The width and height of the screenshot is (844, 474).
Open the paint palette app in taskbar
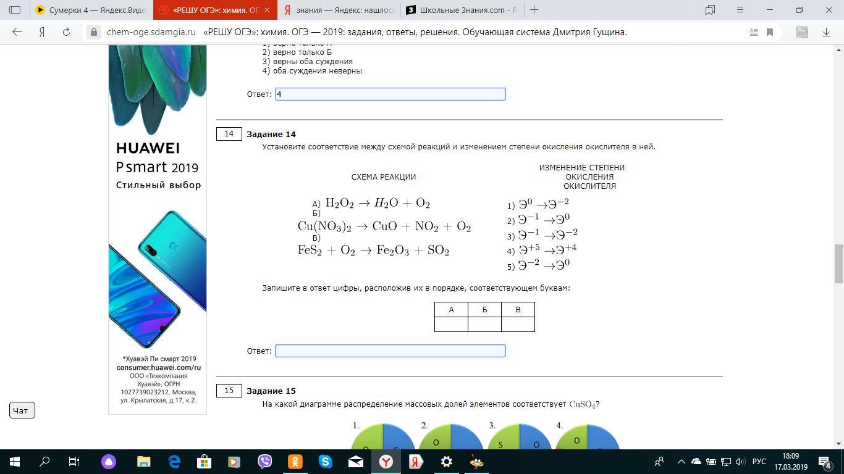tap(477, 461)
